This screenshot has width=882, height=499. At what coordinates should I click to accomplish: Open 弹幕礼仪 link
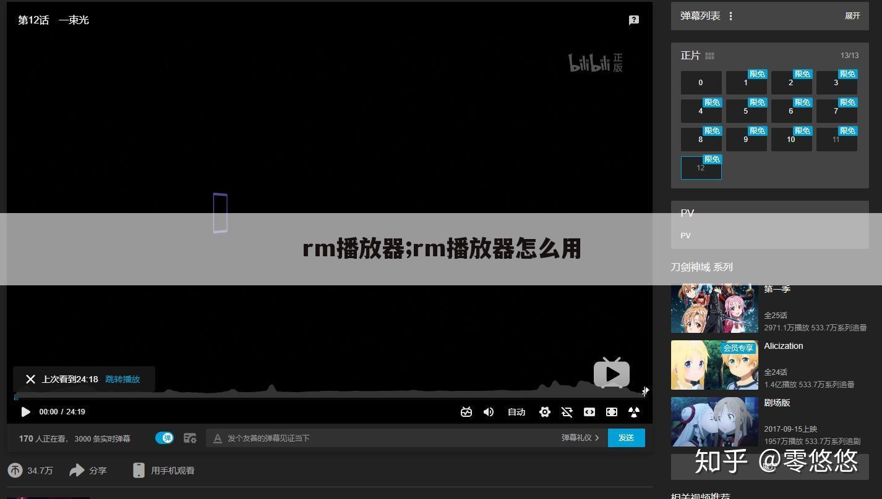(x=580, y=438)
